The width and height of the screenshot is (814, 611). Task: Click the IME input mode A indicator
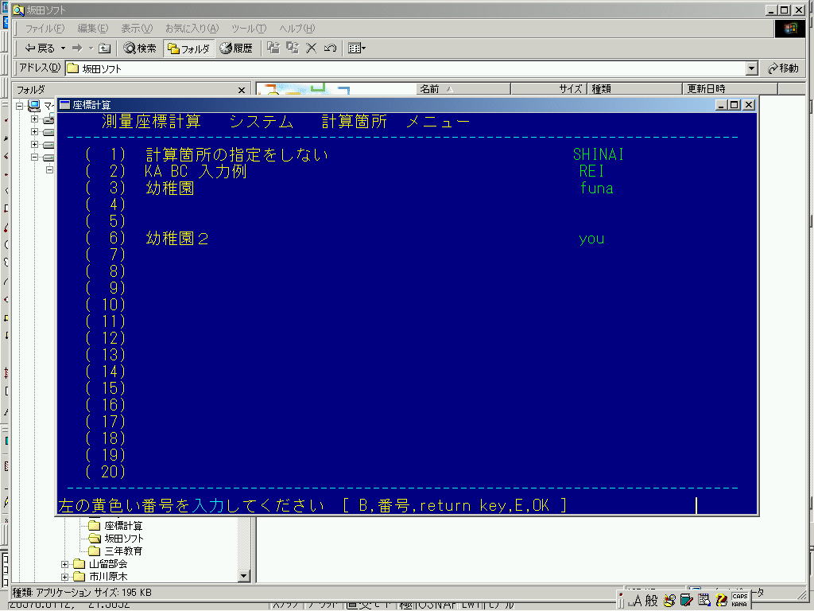pos(636,601)
